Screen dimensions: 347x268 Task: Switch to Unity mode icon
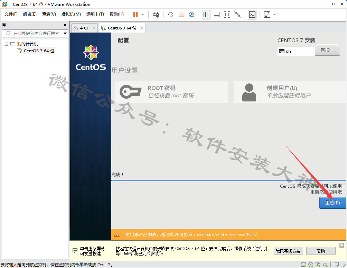(x=237, y=15)
